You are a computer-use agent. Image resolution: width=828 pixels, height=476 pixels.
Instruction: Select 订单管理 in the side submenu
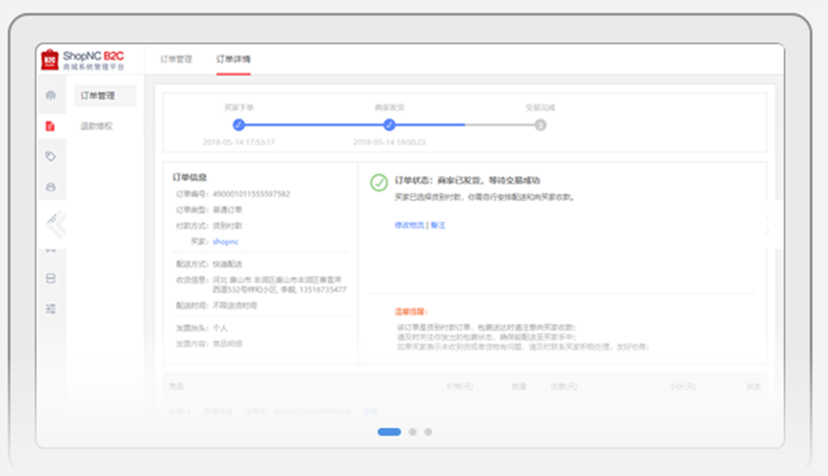(x=105, y=95)
